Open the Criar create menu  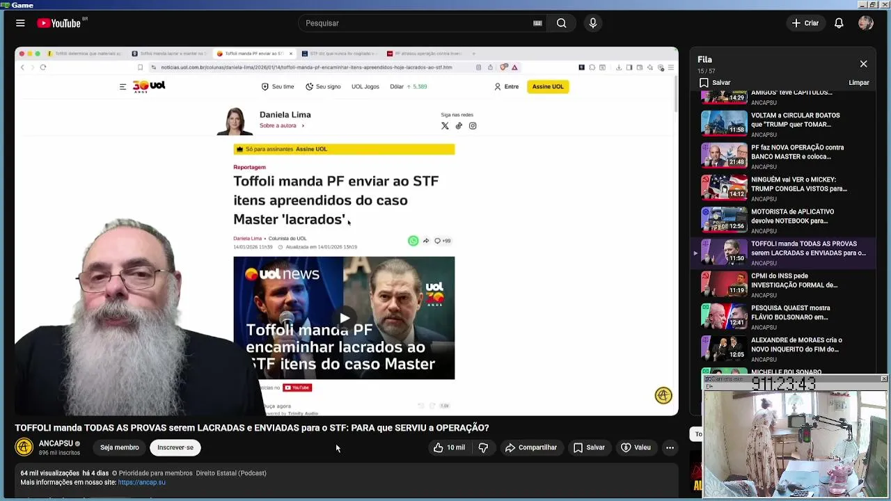[x=805, y=23]
